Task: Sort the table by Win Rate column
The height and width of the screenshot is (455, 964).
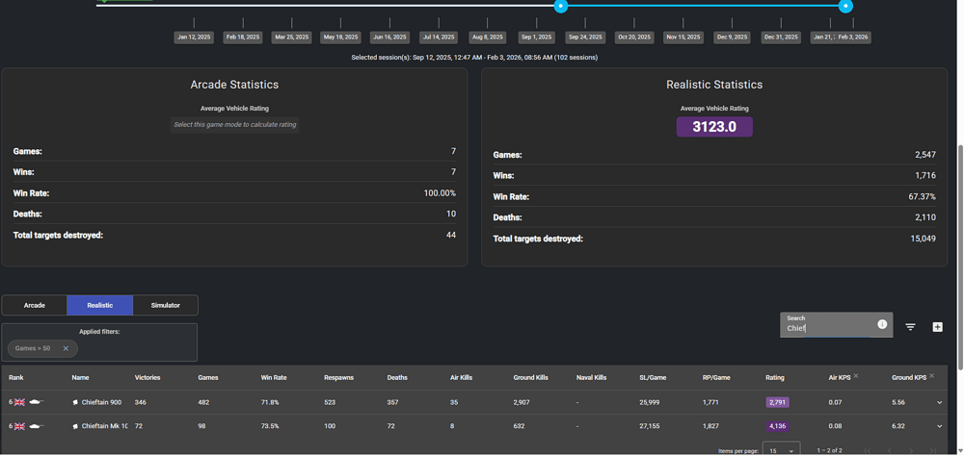Action: pos(274,377)
